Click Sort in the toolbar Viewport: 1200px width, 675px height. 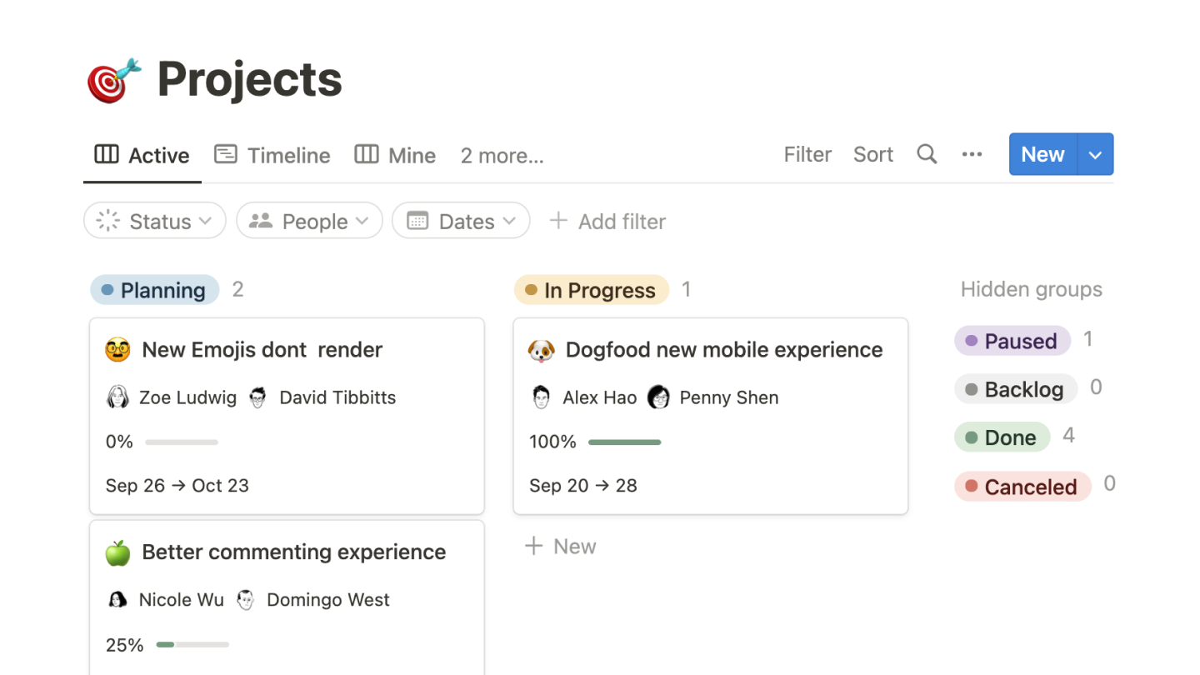872,154
